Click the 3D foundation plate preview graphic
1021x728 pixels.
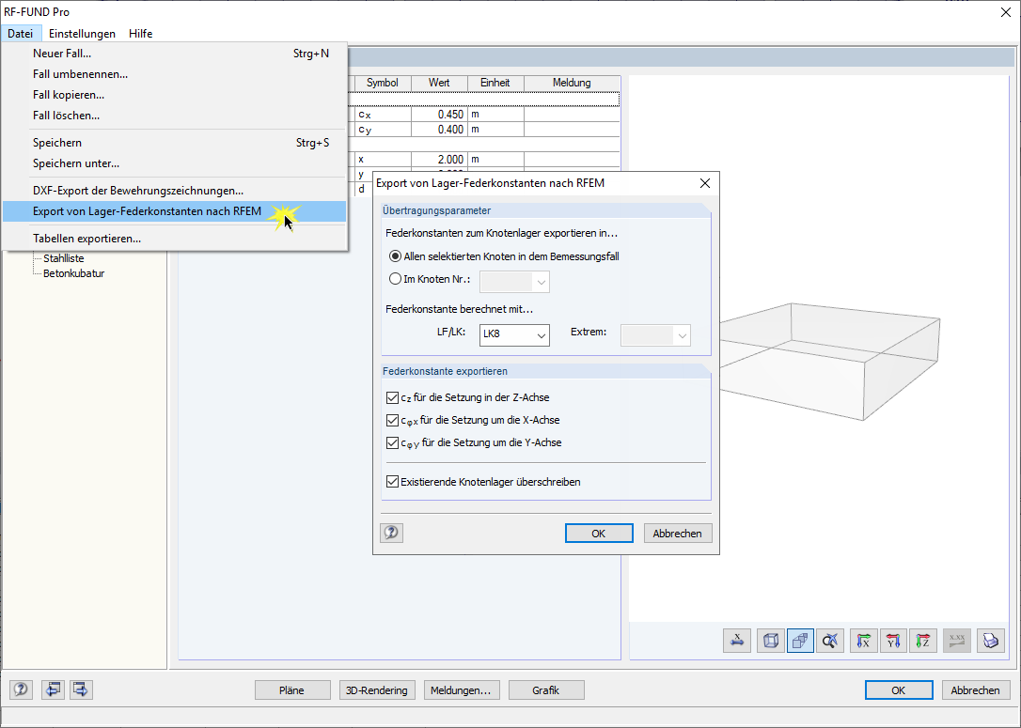(x=830, y=361)
